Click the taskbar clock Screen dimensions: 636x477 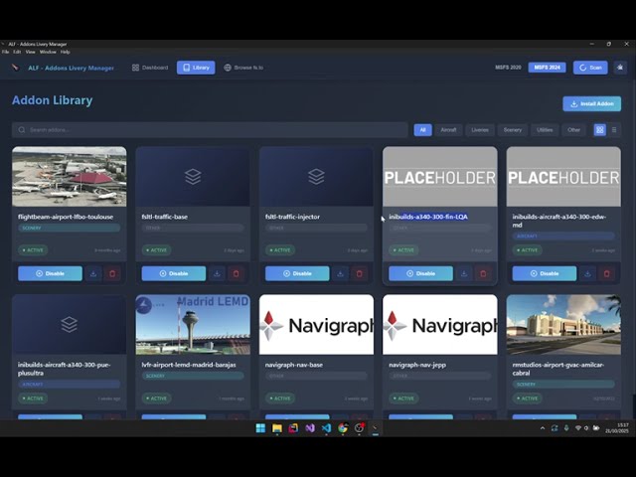coord(617,428)
